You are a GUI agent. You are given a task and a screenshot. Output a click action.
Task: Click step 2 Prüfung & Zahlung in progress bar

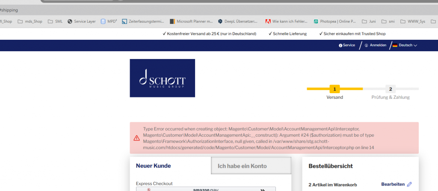click(x=390, y=89)
